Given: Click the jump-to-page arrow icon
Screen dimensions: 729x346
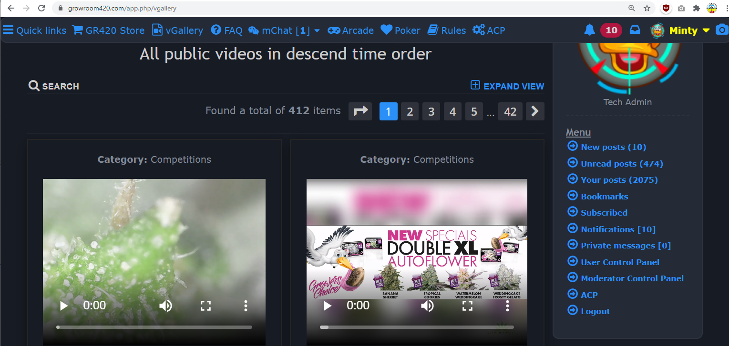Looking at the screenshot, I should pos(360,111).
